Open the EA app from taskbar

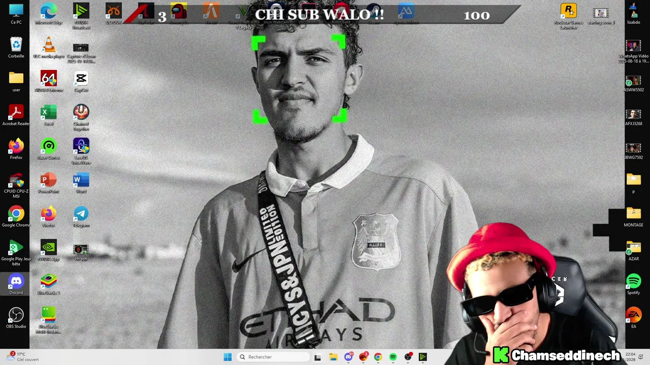[x=363, y=357]
